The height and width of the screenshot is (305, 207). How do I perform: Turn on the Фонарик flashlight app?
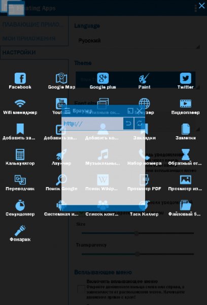pyautogui.click(x=20, y=233)
